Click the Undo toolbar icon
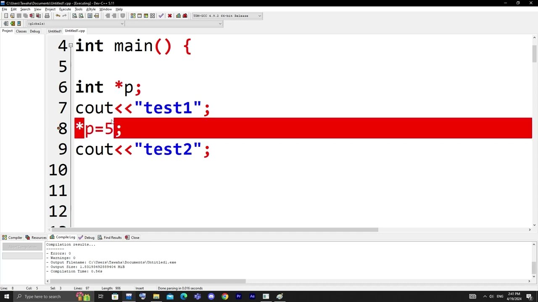 [x=58, y=16]
